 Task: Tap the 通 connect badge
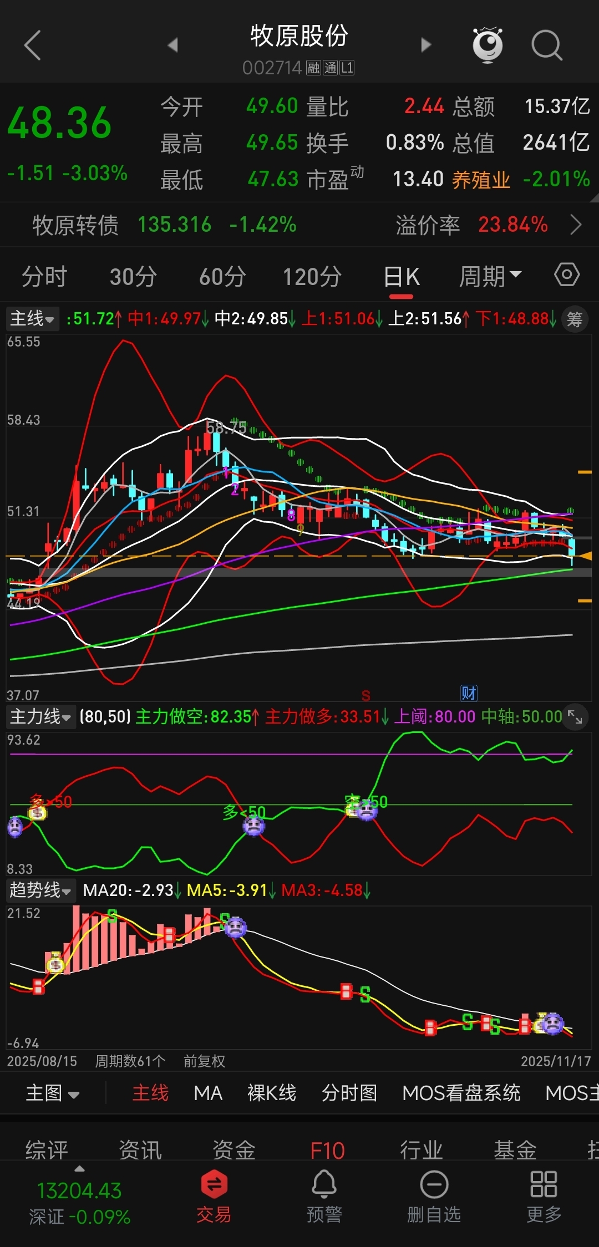click(x=331, y=68)
